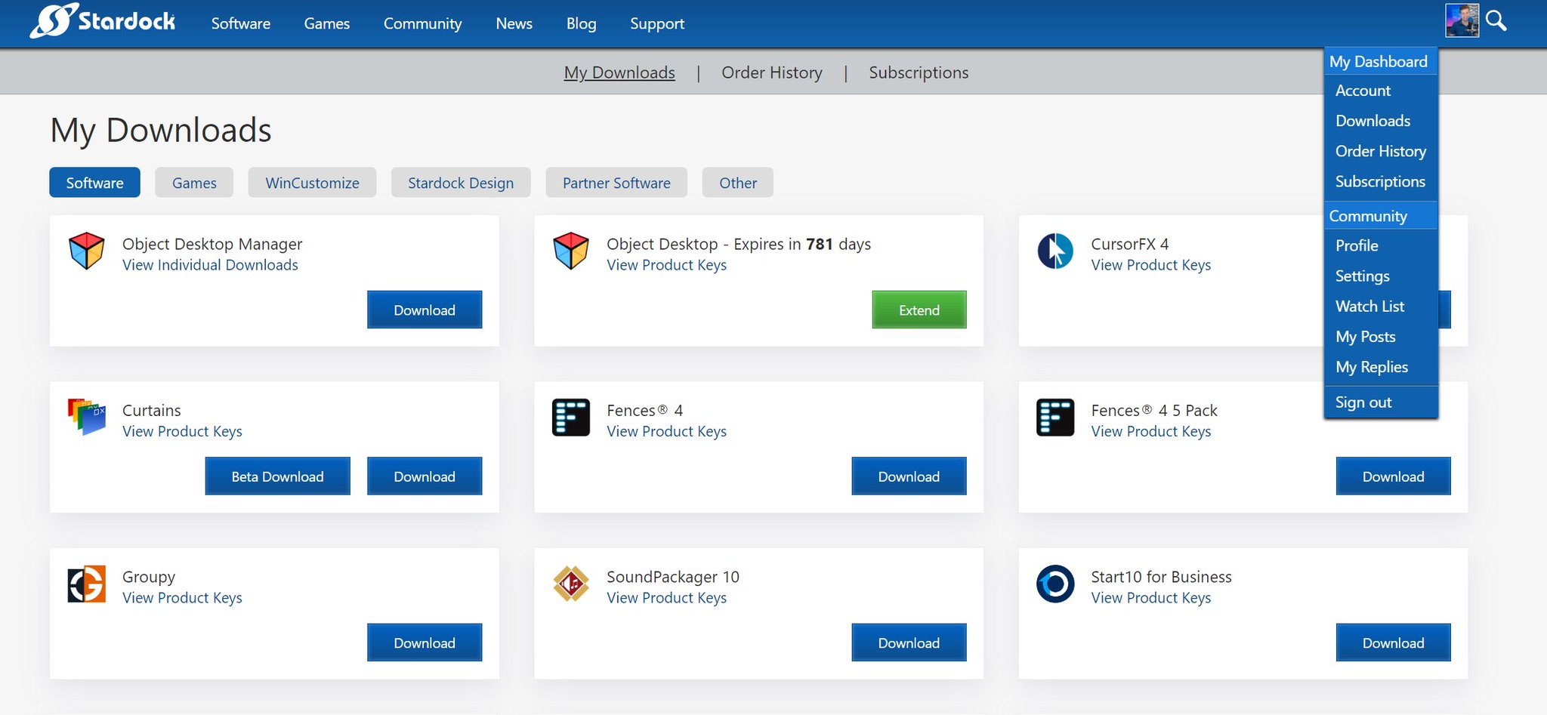
Task: Select Subscriptions from the account dropdown
Action: [x=1380, y=181]
